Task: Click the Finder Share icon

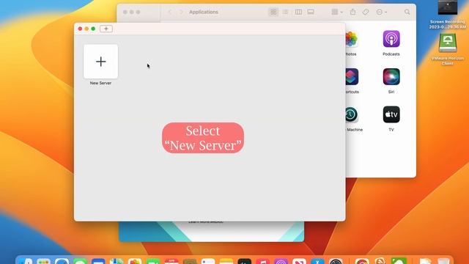Action: click(x=353, y=12)
